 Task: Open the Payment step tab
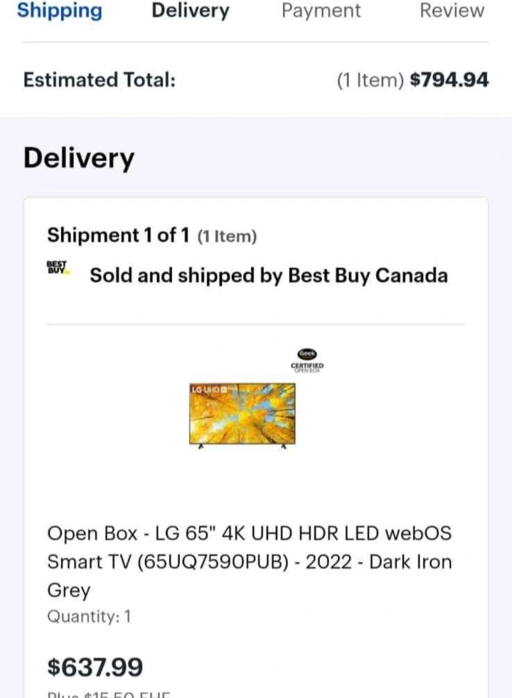321,11
